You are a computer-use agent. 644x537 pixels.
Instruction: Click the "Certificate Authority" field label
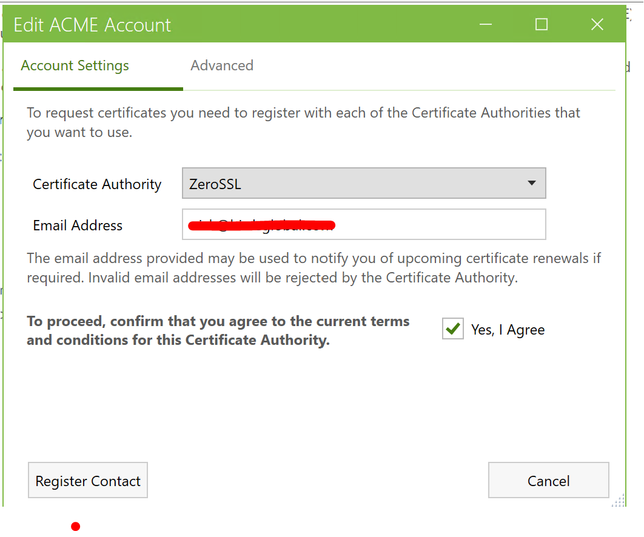pos(97,184)
